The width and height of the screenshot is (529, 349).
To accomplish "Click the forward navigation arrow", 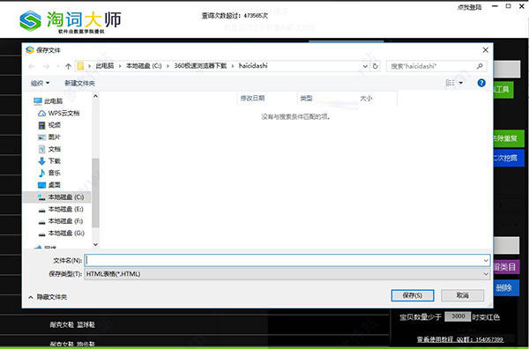I will [x=47, y=66].
